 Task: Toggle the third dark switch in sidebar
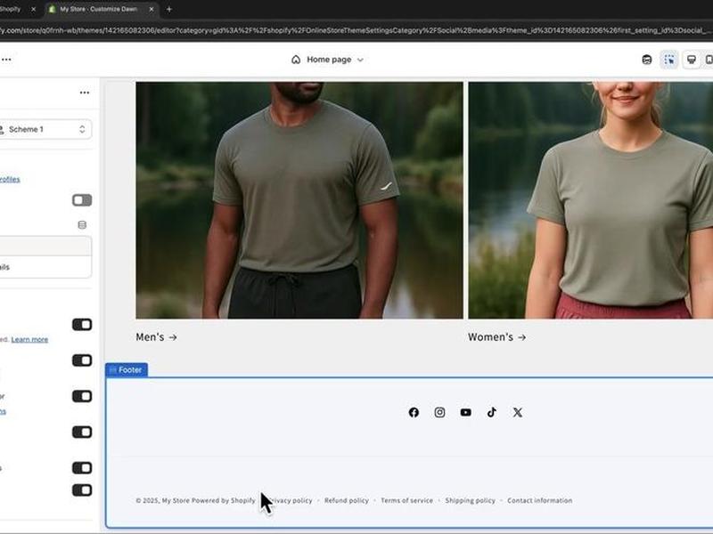coord(82,396)
